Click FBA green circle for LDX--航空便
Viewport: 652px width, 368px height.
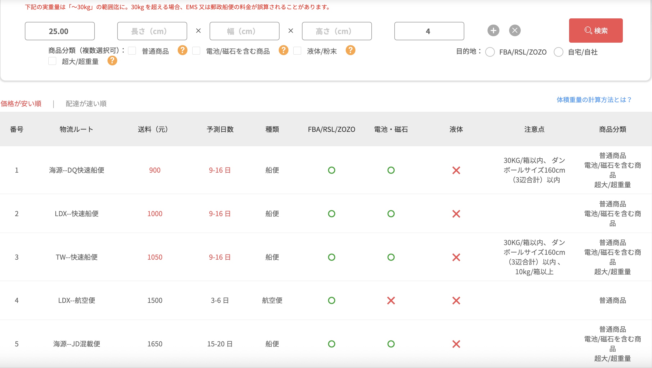pyautogui.click(x=331, y=300)
